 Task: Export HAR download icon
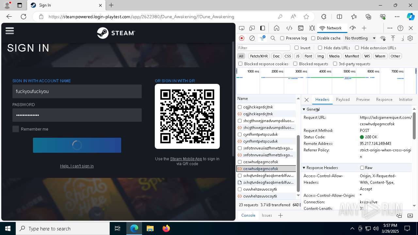tap(403, 38)
